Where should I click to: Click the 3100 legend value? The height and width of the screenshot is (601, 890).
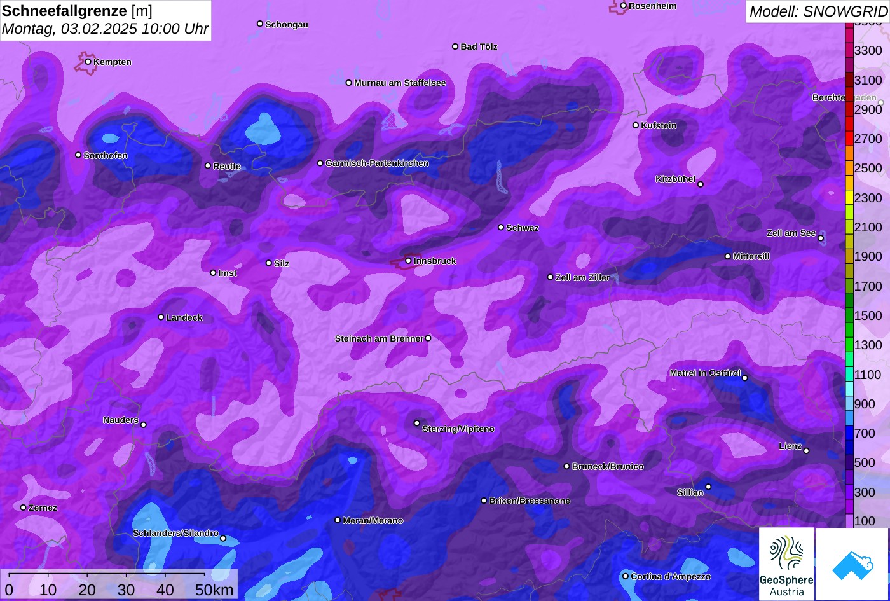pyautogui.click(x=868, y=80)
